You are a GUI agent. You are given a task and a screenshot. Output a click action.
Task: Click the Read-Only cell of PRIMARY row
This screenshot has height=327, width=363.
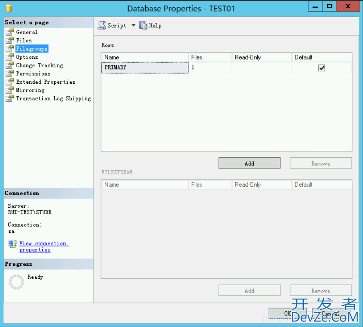(x=261, y=68)
